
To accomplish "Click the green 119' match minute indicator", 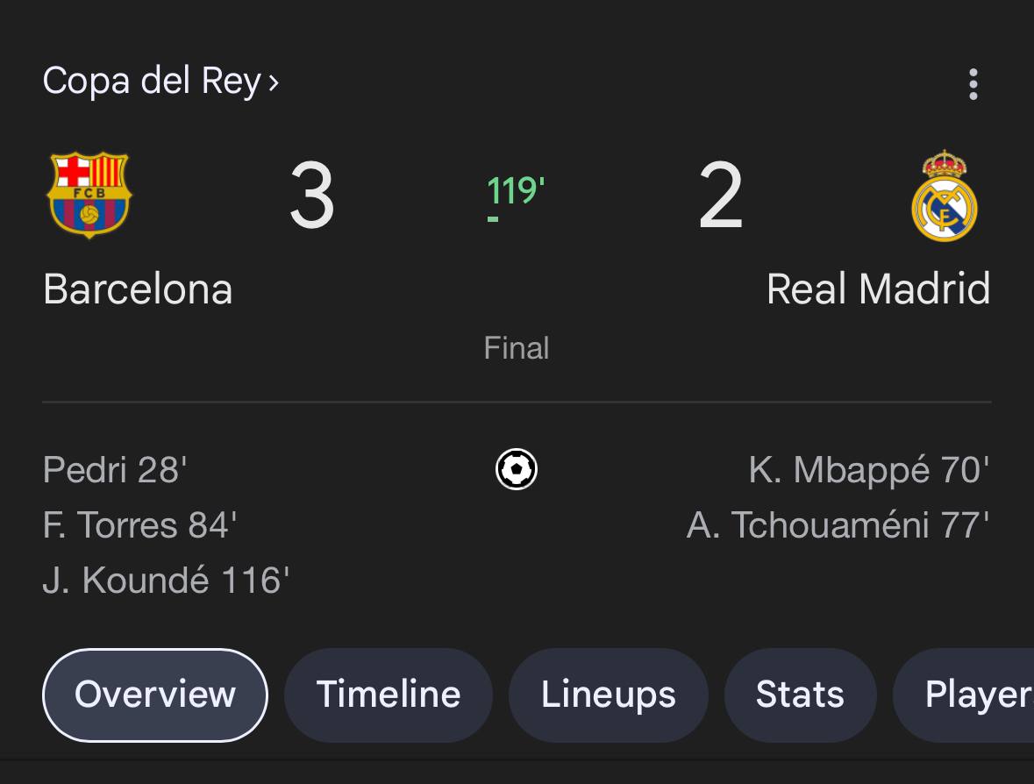I will click(516, 192).
